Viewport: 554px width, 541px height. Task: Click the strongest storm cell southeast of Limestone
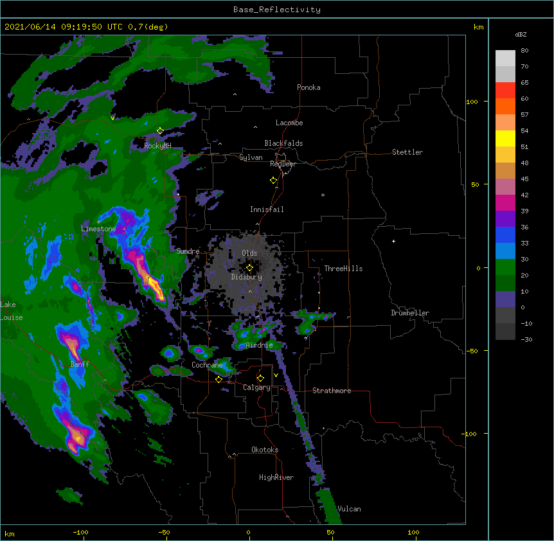pos(154,287)
